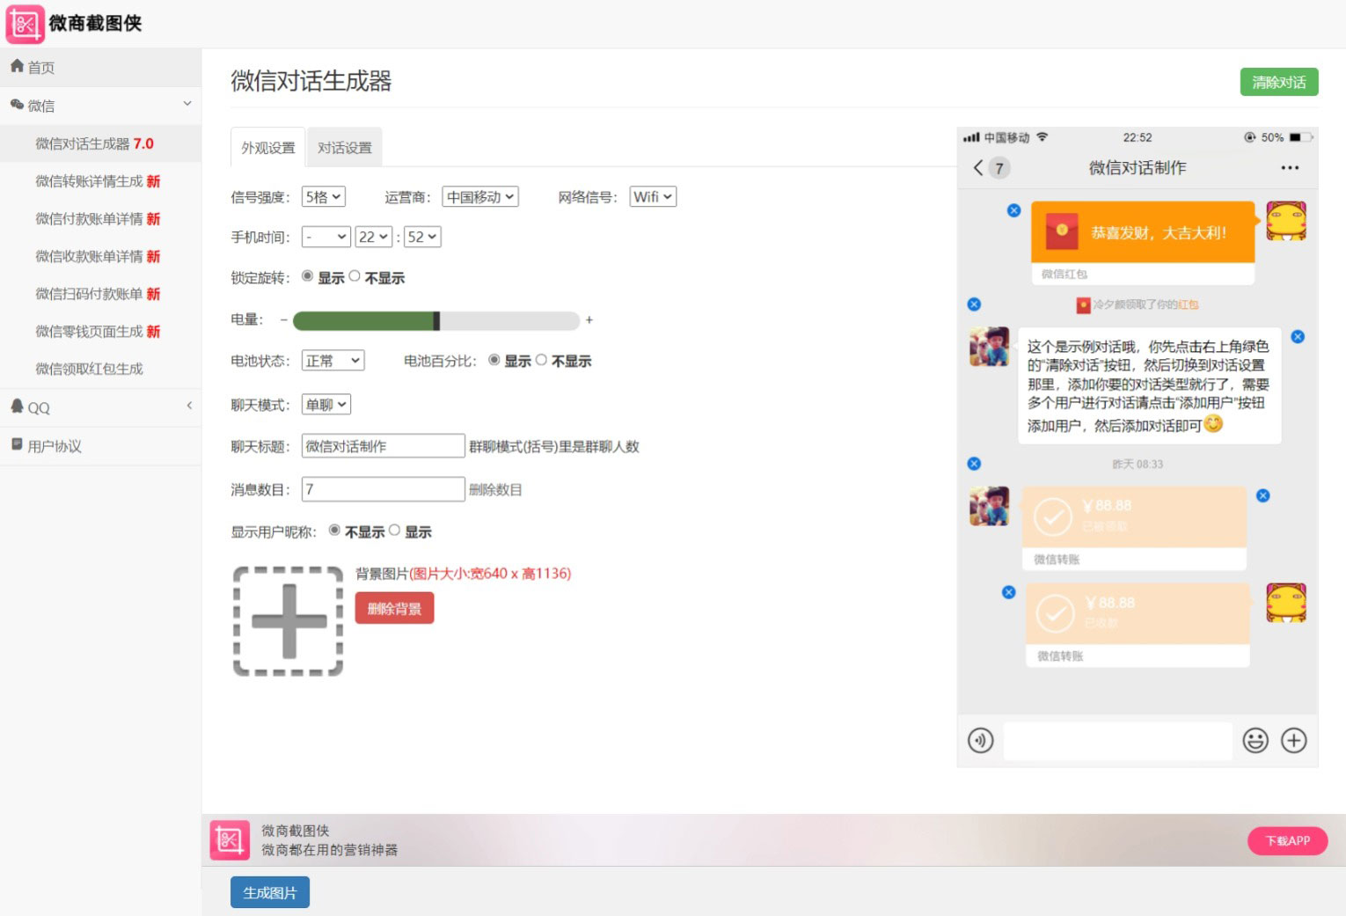The width and height of the screenshot is (1346, 916).
Task: Click the green 清除对话 button
Action: pos(1279,82)
